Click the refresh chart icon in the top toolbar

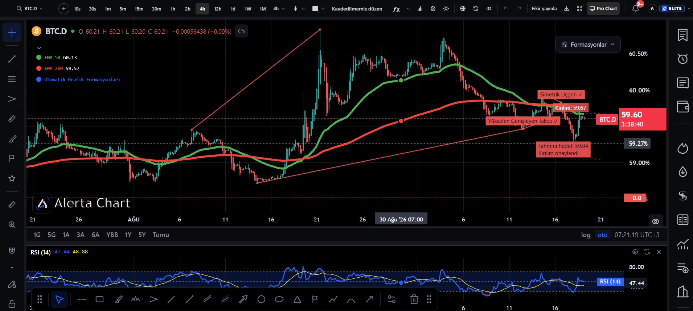tap(476, 9)
